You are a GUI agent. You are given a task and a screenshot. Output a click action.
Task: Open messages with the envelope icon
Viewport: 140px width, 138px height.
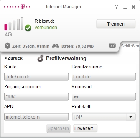pyautogui.click(x=112, y=46)
